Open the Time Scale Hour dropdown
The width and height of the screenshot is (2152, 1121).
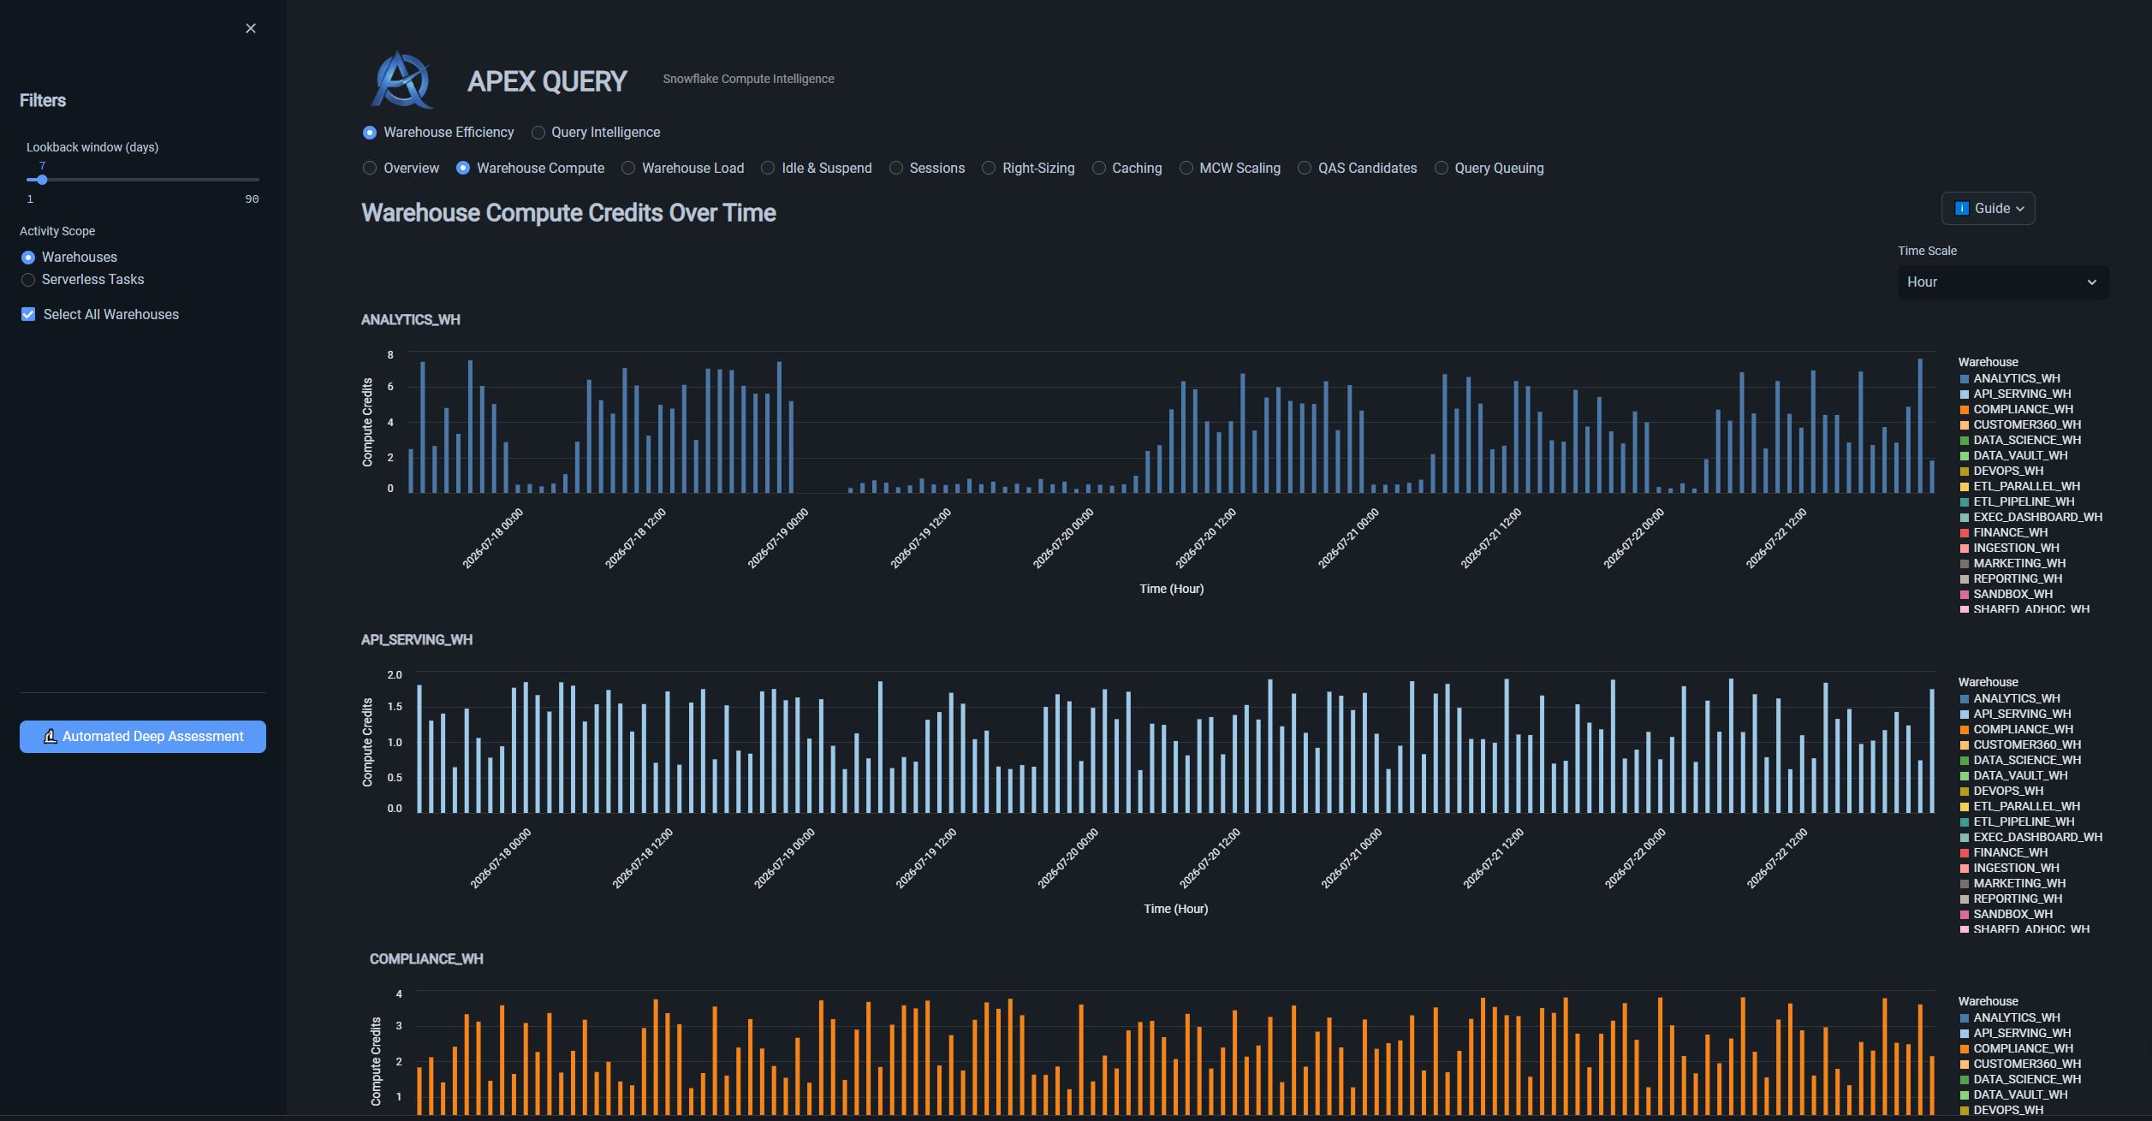point(2003,282)
